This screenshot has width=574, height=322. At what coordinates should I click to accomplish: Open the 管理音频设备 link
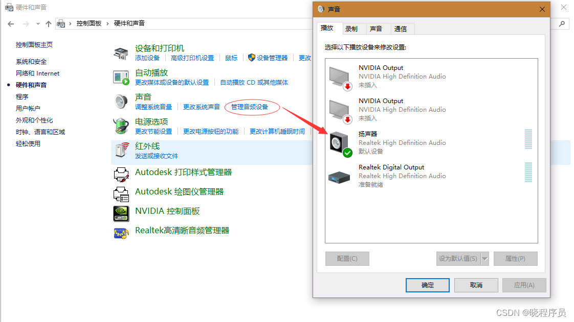(x=250, y=107)
